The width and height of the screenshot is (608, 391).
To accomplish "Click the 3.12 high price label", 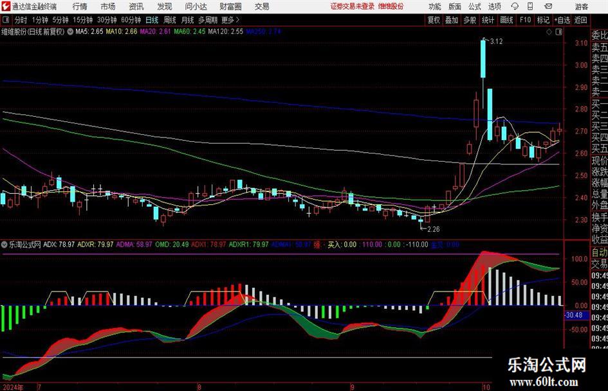I will (x=496, y=42).
